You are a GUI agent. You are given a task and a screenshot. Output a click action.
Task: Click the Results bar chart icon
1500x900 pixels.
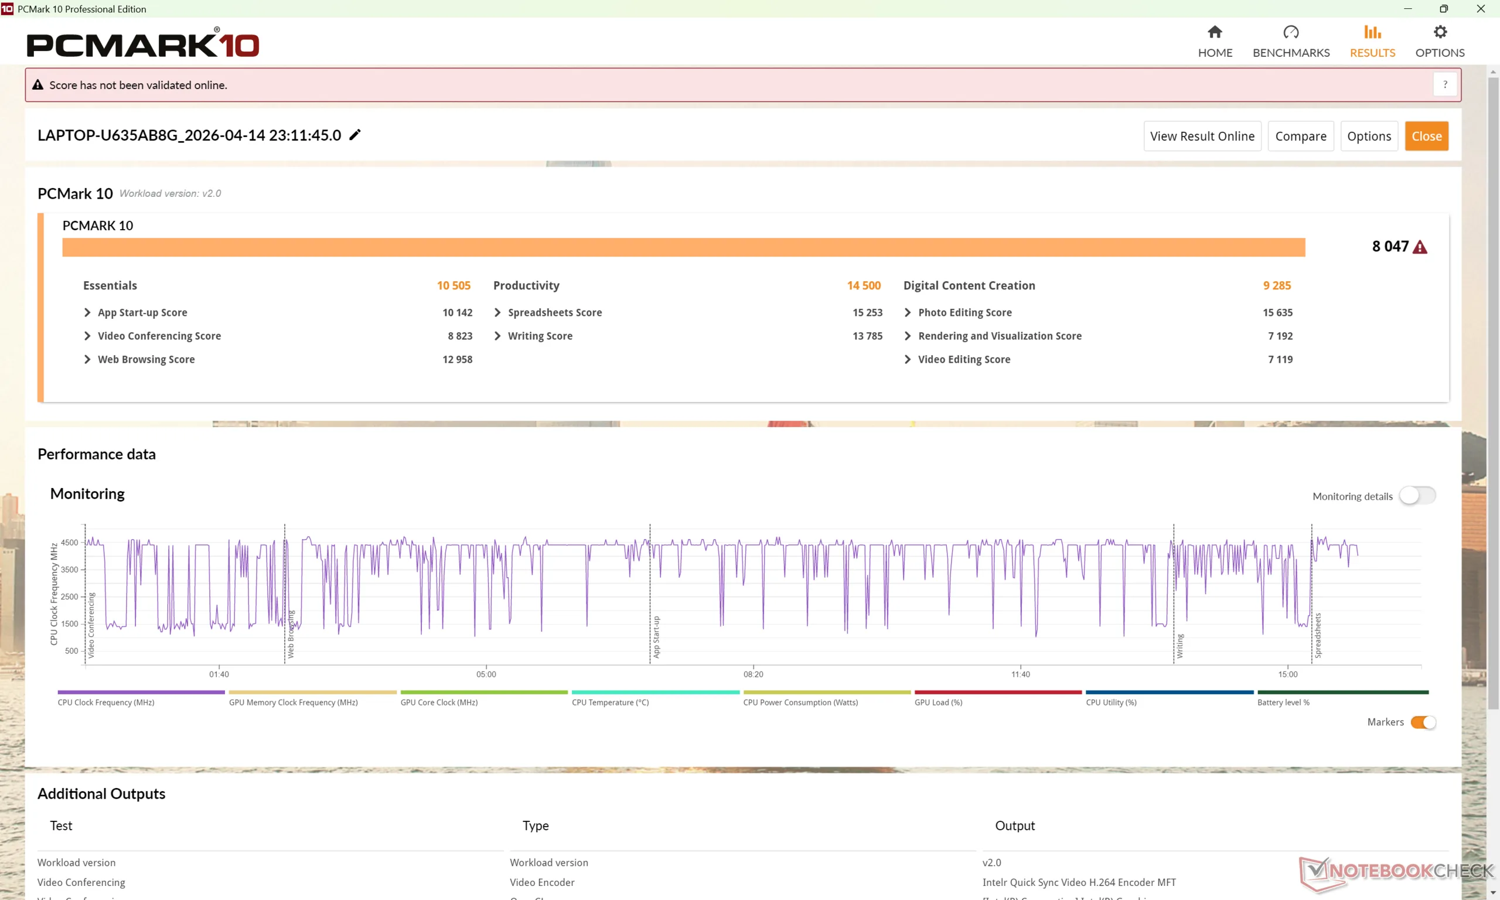(x=1372, y=32)
